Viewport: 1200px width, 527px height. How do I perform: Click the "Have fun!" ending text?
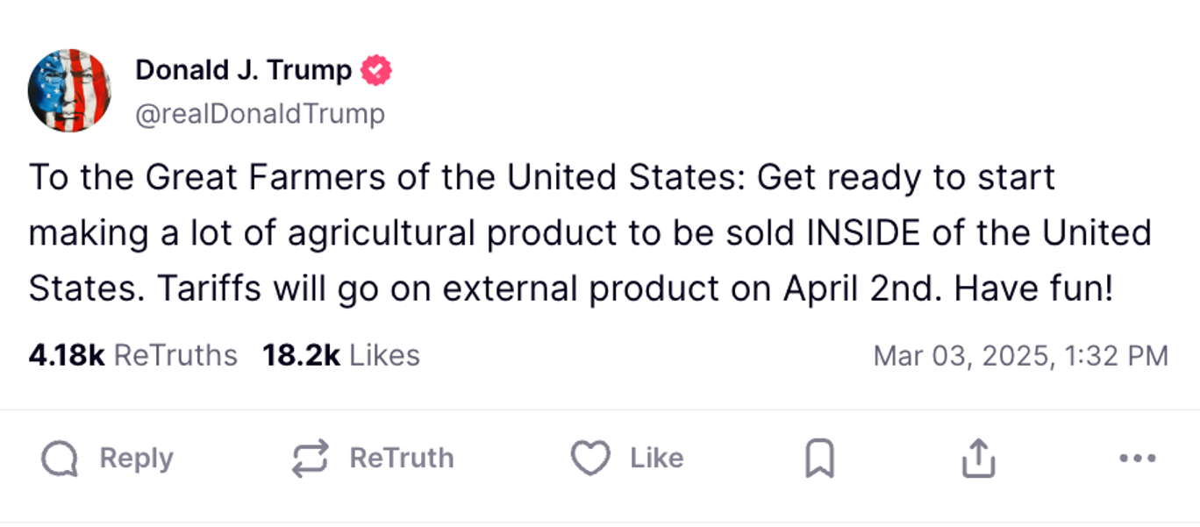(x=1033, y=288)
